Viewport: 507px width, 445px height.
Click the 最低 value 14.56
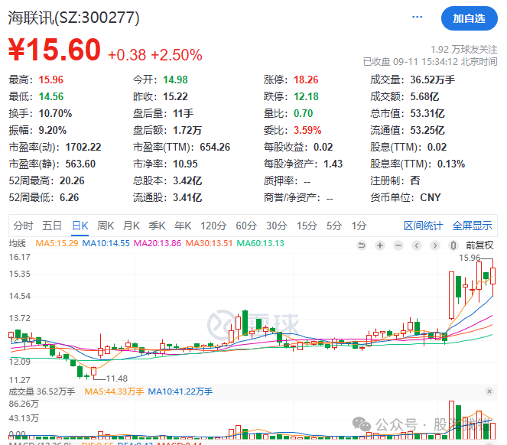tap(51, 96)
